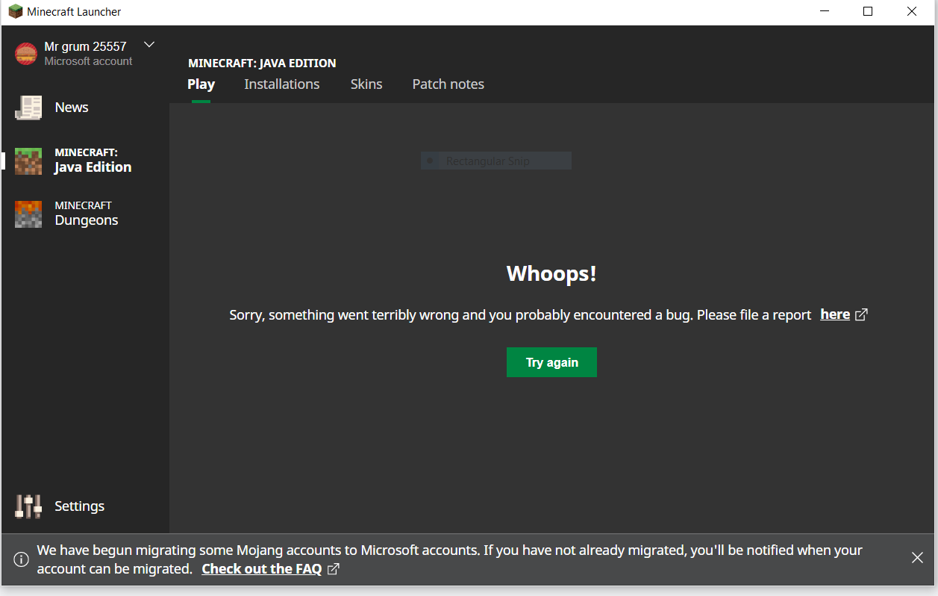938x596 pixels.
Task: Click the Minecraft Dungeons game icon
Action: [x=28, y=214]
